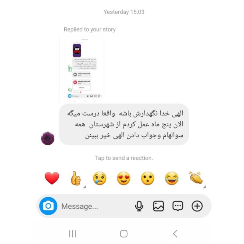This screenshot has height=244, width=244.
Task: Expand thumbs up skin tone options
Action: (x=84, y=187)
